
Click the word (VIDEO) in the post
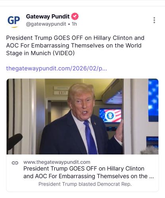(64, 53)
